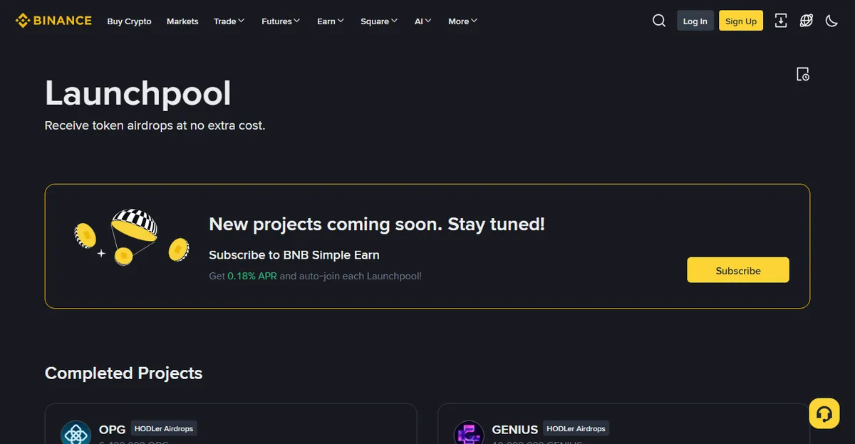The height and width of the screenshot is (444, 855).
Task: Expand the Earn dropdown
Action: [331, 21]
